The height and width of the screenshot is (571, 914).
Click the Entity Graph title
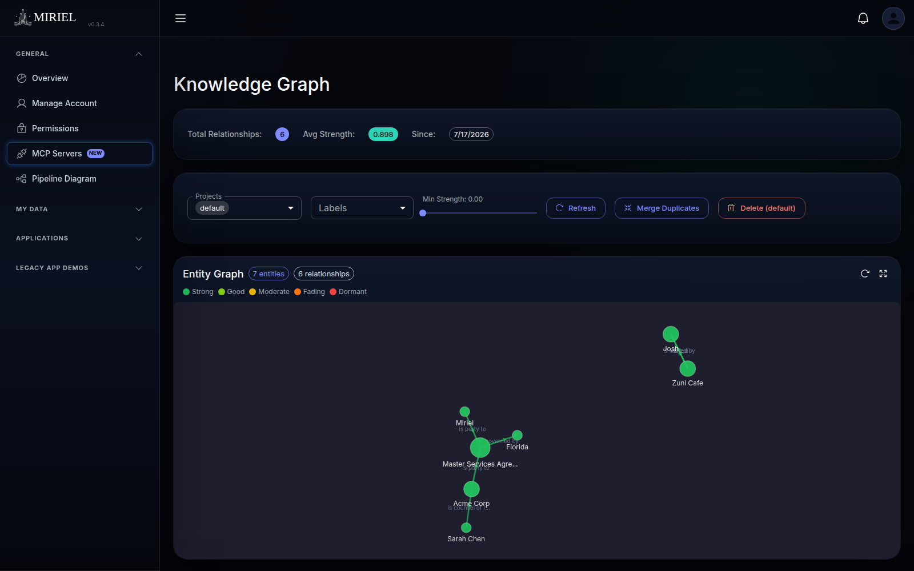coord(213,274)
